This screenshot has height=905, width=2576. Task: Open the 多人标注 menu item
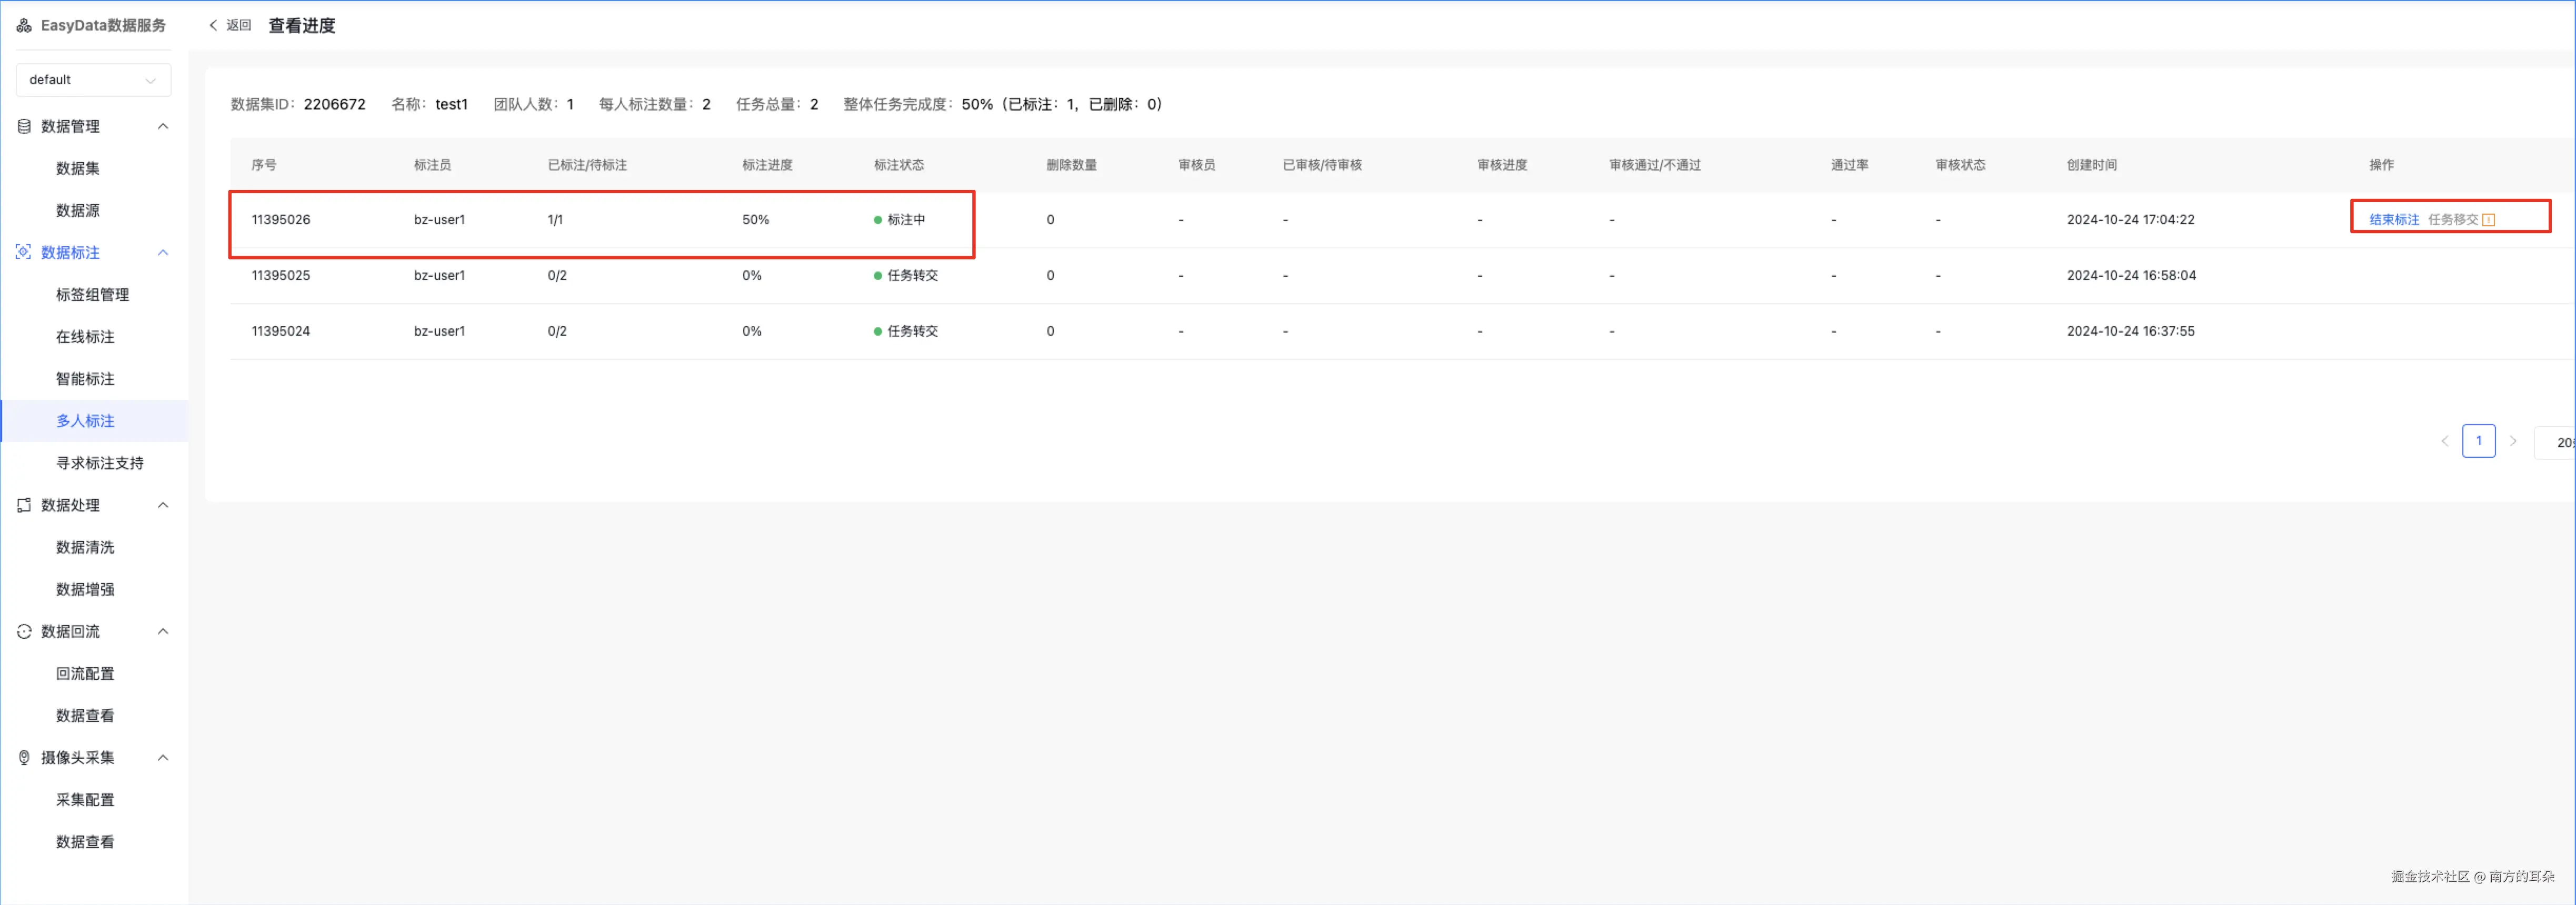click(x=85, y=421)
